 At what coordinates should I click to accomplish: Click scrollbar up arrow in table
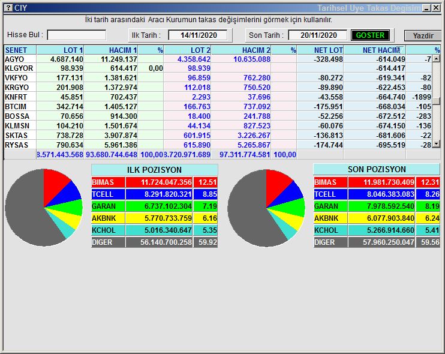coord(436,59)
